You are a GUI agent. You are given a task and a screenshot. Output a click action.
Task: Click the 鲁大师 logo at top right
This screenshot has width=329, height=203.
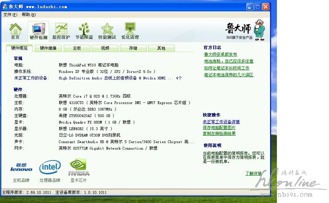(x=245, y=30)
